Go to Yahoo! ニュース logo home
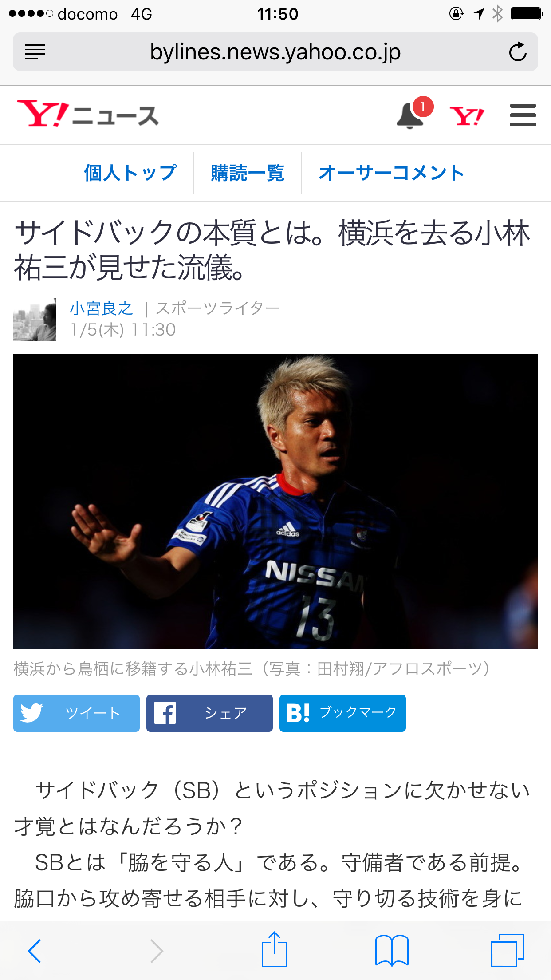551x980 pixels. point(88,114)
